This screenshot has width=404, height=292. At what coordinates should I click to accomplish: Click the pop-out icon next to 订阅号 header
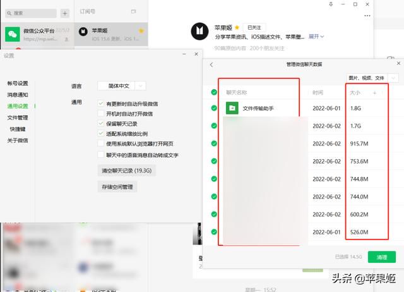click(133, 11)
